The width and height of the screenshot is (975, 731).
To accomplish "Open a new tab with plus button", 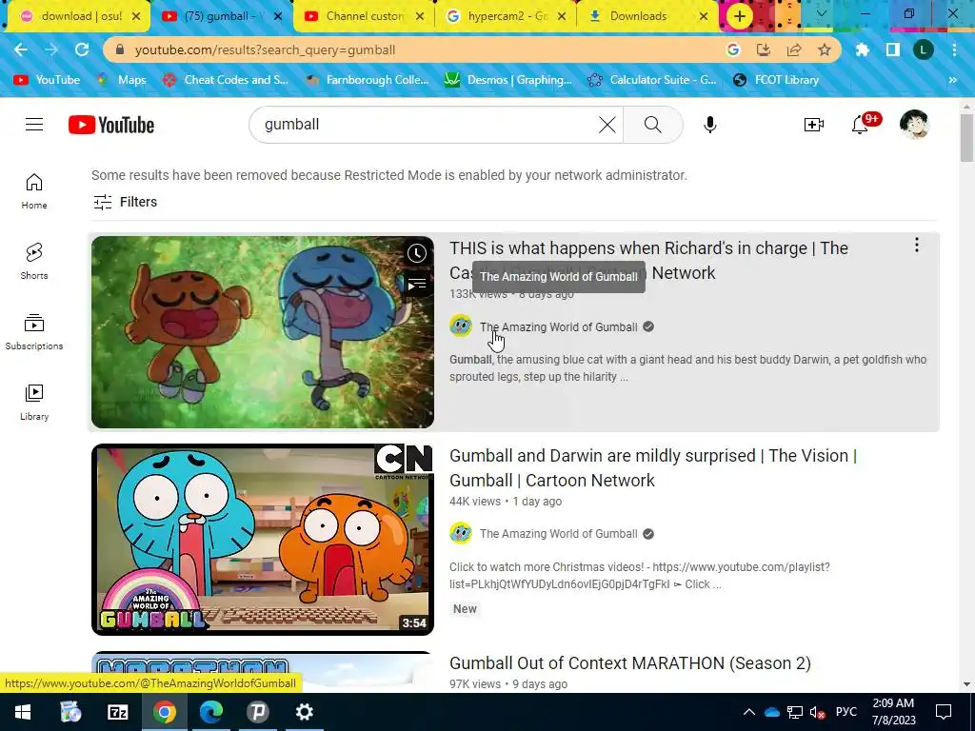I will click(739, 16).
